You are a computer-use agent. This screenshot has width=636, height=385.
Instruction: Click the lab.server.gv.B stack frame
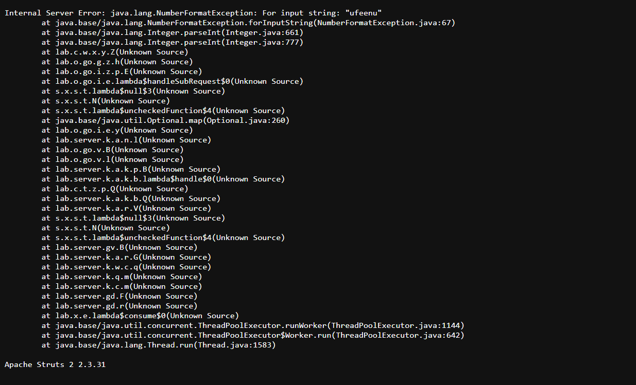point(119,247)
